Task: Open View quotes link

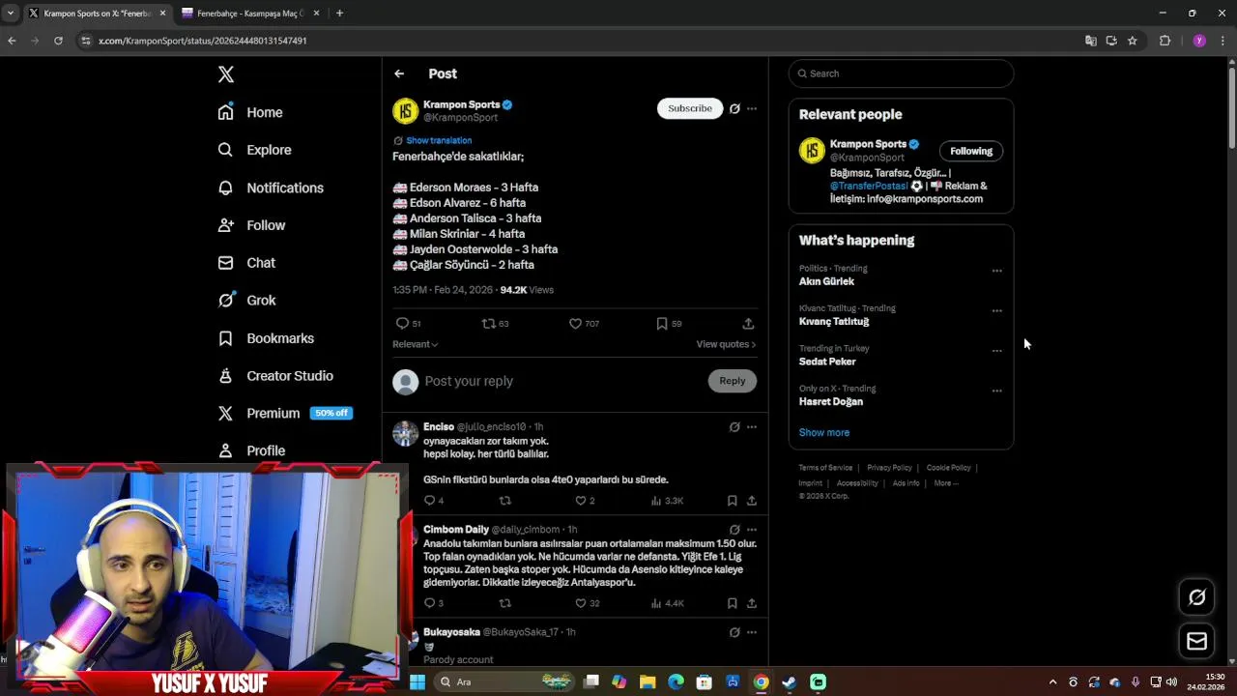Action: (726, 344)
